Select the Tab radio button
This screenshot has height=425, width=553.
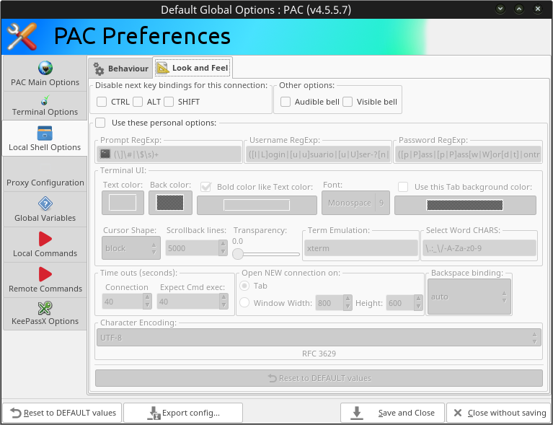(244, 286)
